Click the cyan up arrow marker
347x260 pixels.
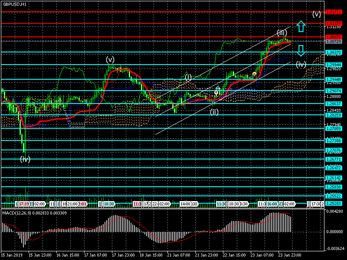(x=301, y=27)
